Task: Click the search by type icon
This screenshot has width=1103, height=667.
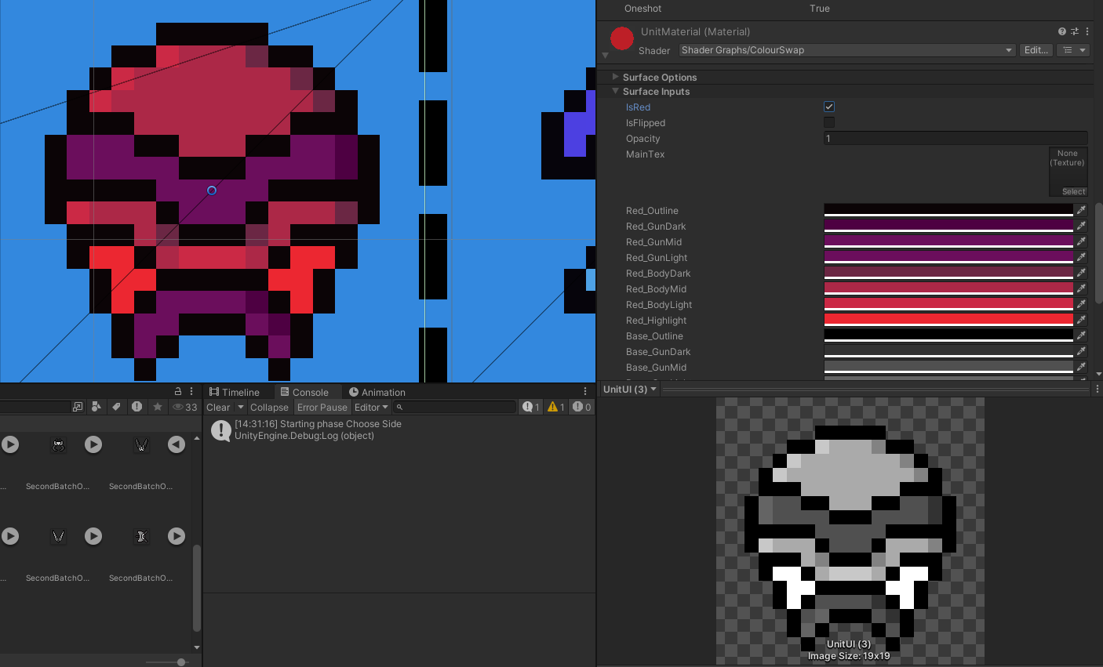Action: coord(96,407)
